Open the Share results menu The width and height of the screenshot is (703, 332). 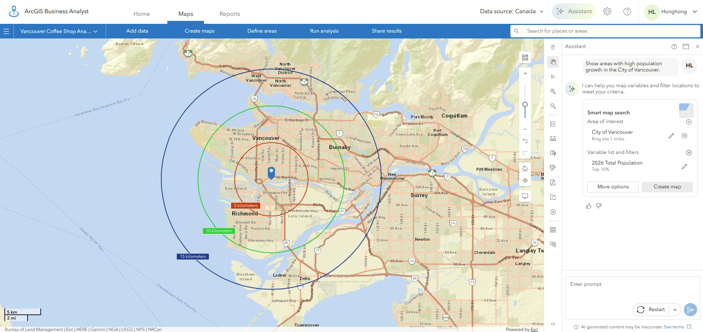387,31
